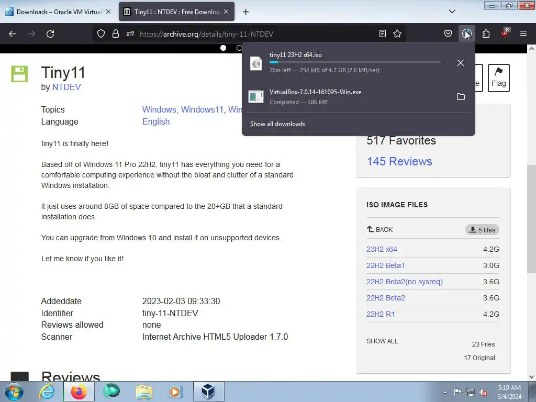Click the tiny11 download progress bar
This screenshot has width=536, height=402.
tap(355, 63)
